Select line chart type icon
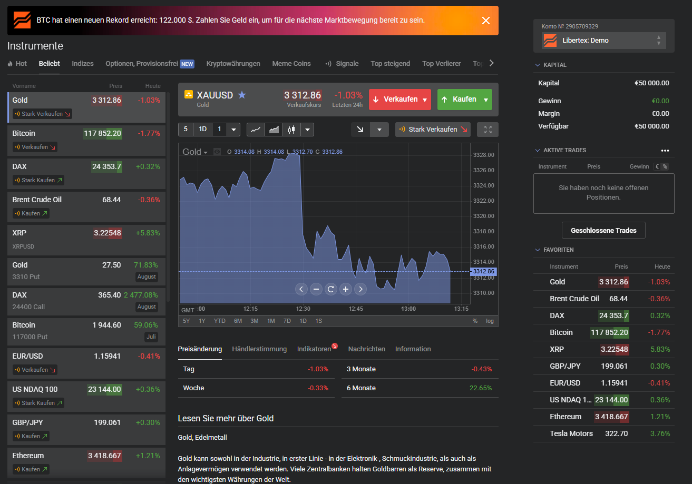Image resolution: width=692 pixels, height=484 pixels. click(256, 130)
